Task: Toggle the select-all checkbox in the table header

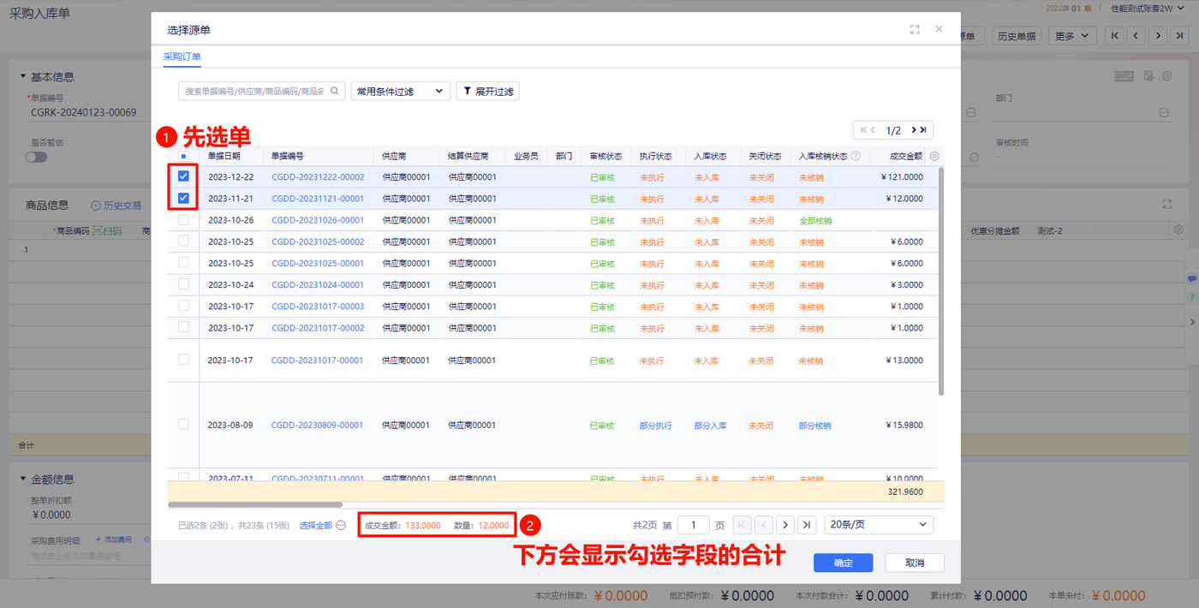Action: pos(183,157)
